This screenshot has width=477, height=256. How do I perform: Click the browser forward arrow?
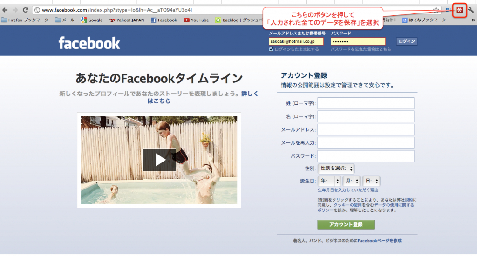click(15, 10)
